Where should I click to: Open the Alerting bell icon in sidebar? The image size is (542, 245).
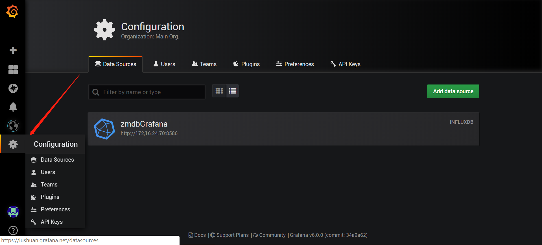tap(13, 107)
